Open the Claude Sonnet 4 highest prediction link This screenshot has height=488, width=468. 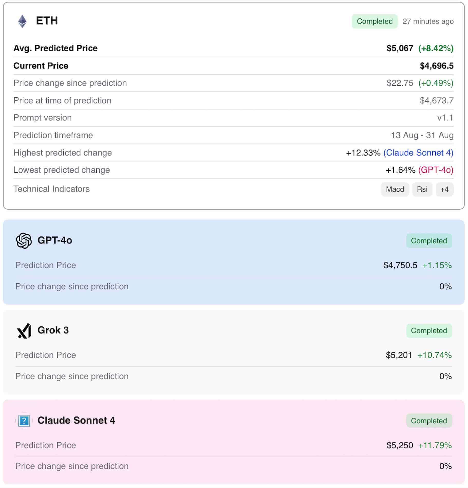point(418,153)
